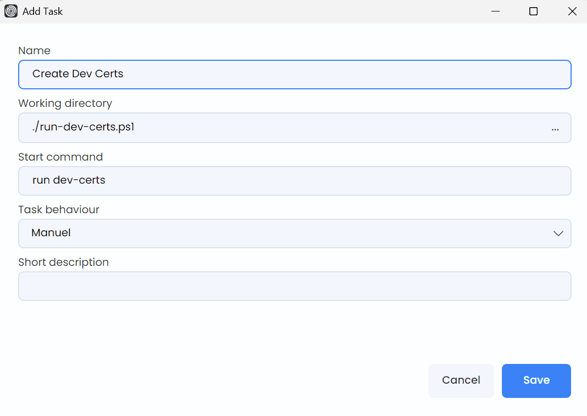The width and height of the screenshot is (587, 416).
Task: Click the window minimize icon
Action: tap(495, 11)
